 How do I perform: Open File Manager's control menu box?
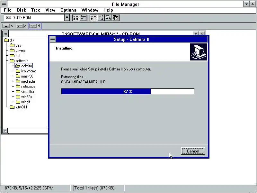(4, 4)
